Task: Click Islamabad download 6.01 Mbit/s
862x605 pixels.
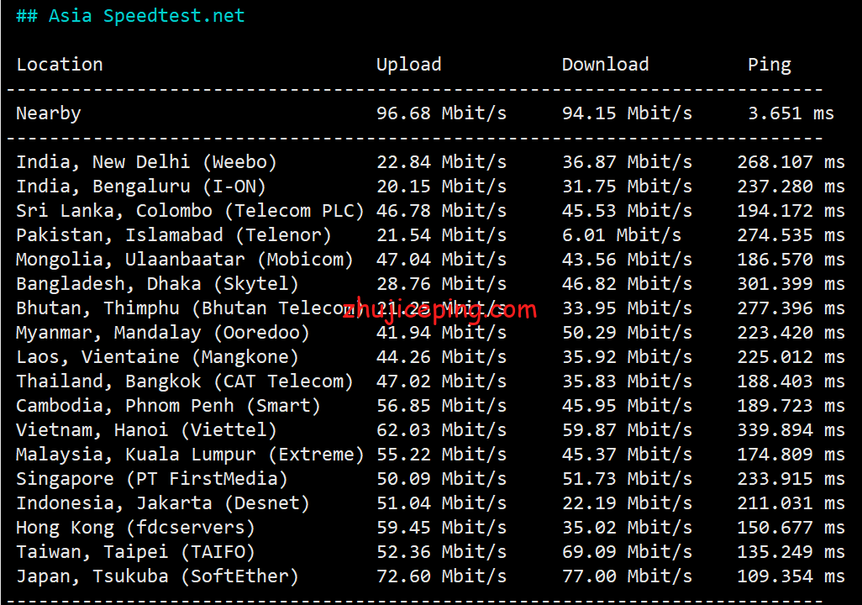Action: tap(621, 235)
